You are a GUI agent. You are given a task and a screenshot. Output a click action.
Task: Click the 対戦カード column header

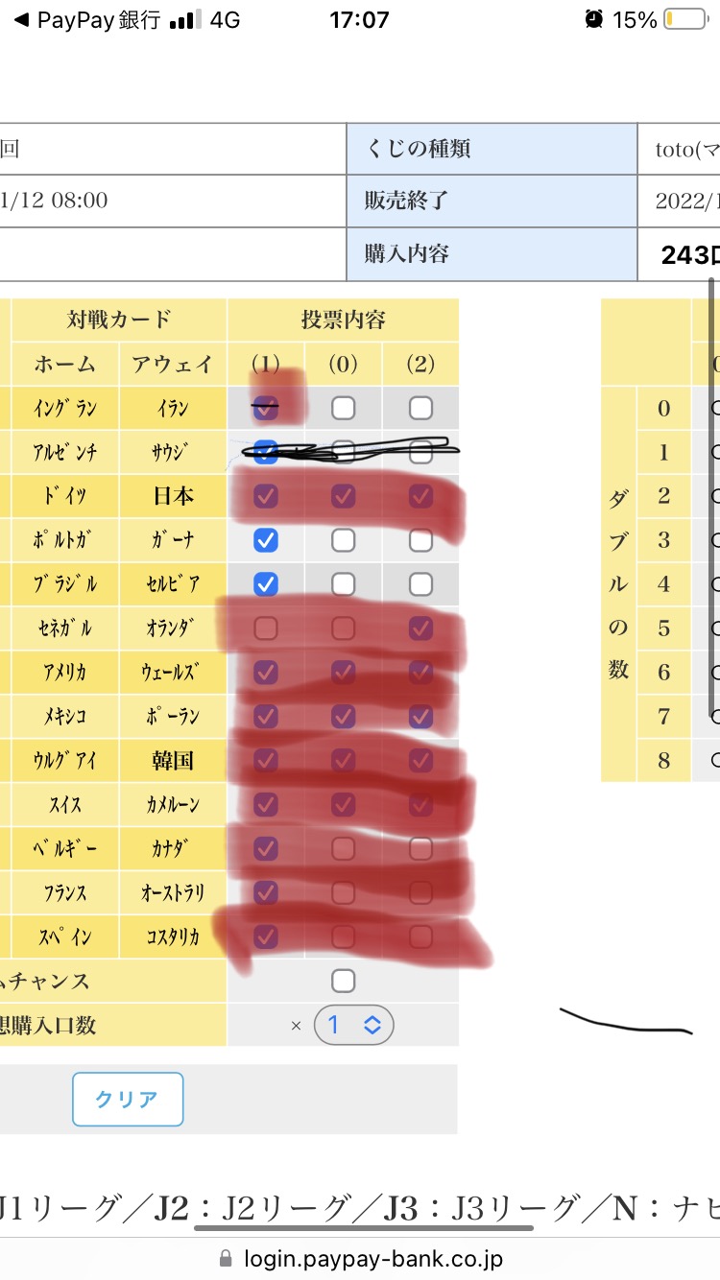coord(119,320)
